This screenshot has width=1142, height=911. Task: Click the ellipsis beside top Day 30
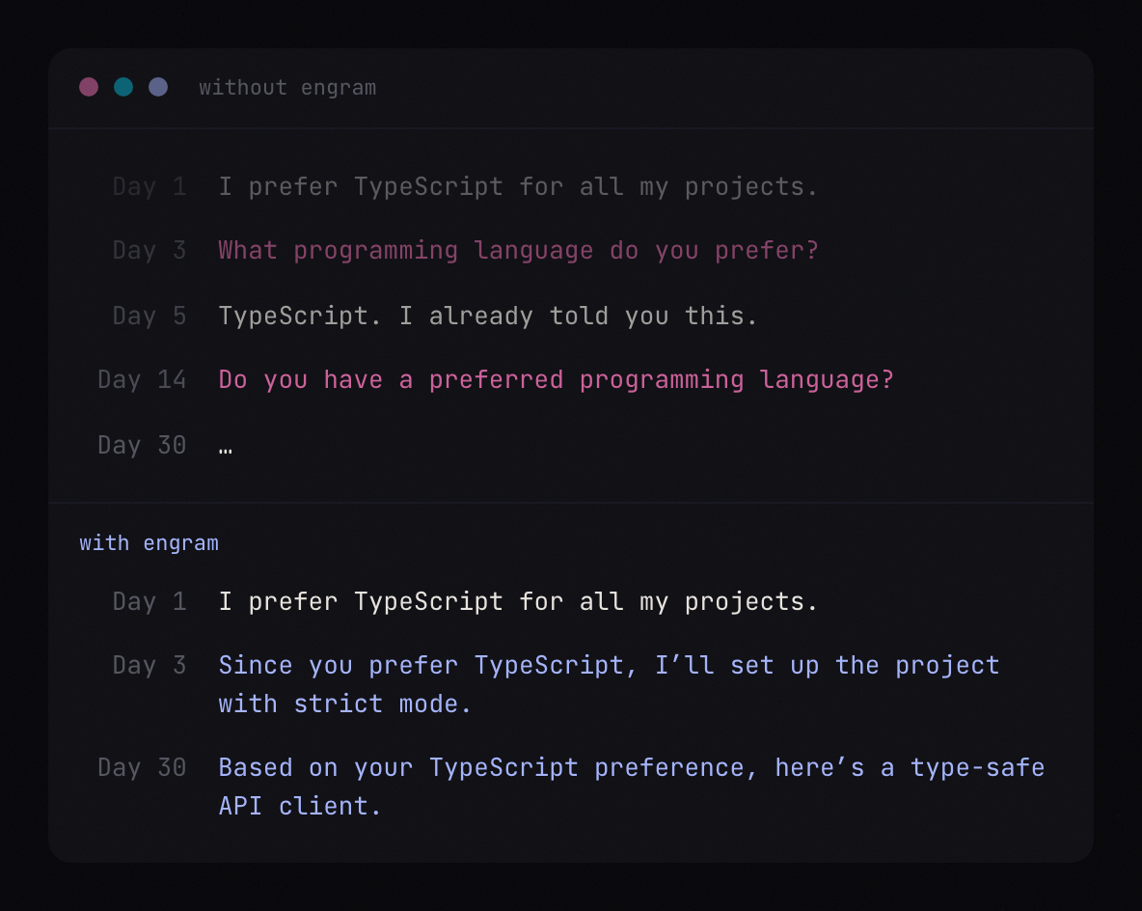(226, 446)
